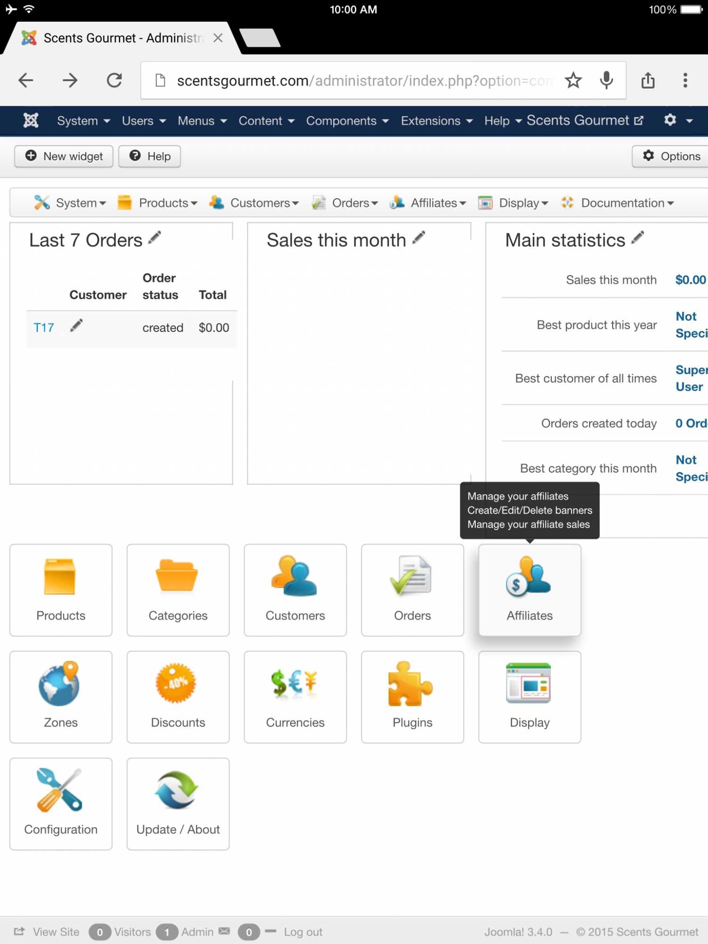Expand the Menus dropdown

[x=202, y=121]
